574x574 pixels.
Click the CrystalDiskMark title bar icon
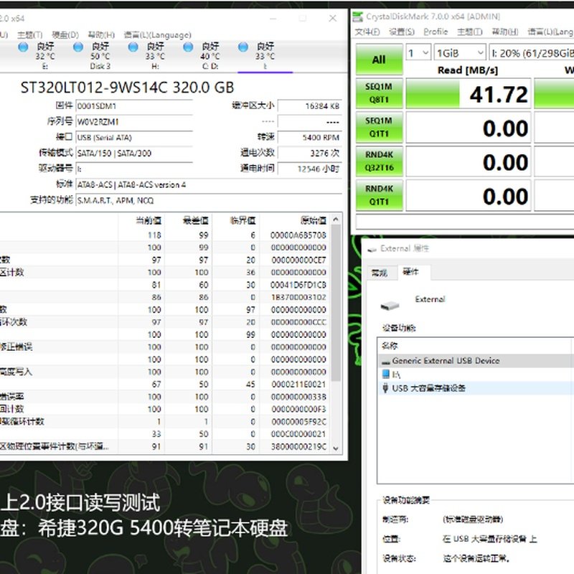pyautogui.click(x=357, y=17)
